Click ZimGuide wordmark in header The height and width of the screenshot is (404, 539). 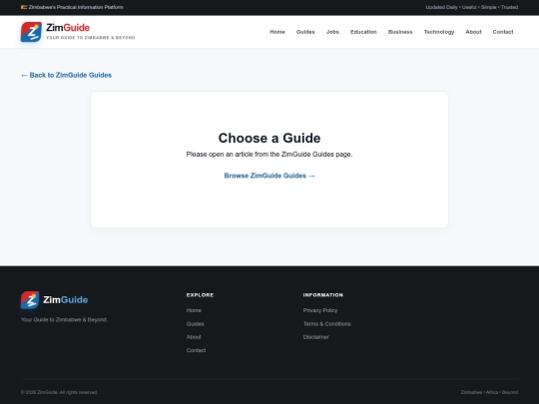coord(68,28)
